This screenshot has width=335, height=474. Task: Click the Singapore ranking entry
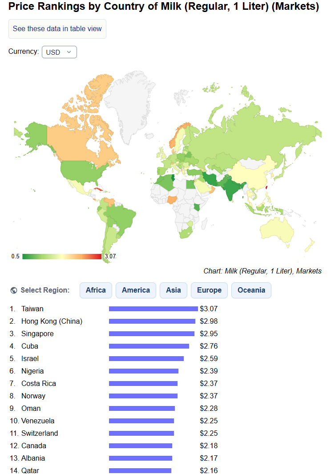coord(37,334)
